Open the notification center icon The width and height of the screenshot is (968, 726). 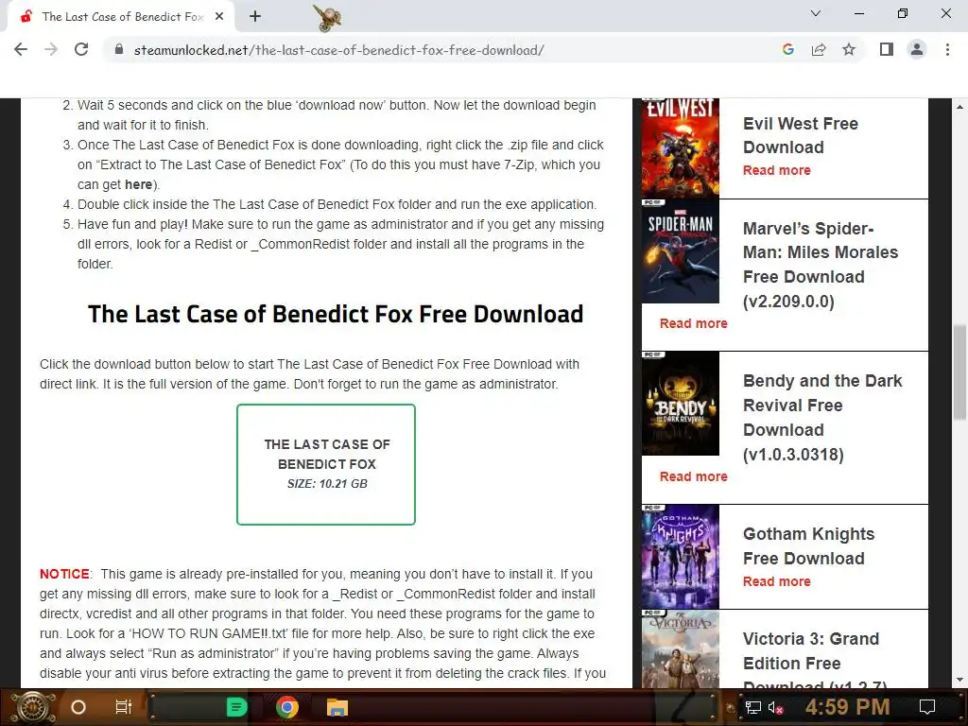tap(926, 707)
